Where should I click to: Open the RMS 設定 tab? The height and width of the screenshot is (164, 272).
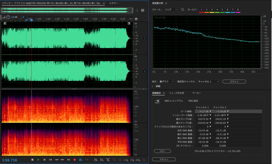pos(193,101)
